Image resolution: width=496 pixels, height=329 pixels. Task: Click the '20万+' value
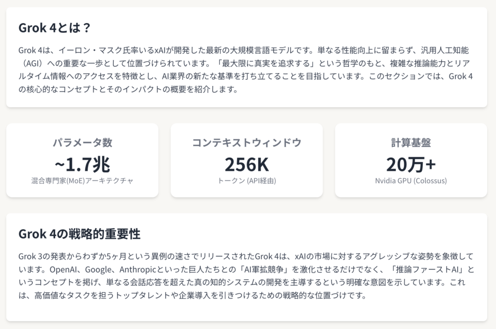(x=411, y=164)
